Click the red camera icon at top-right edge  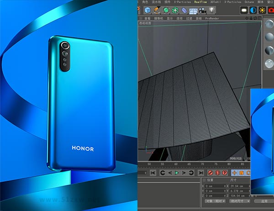coord(271,11)
